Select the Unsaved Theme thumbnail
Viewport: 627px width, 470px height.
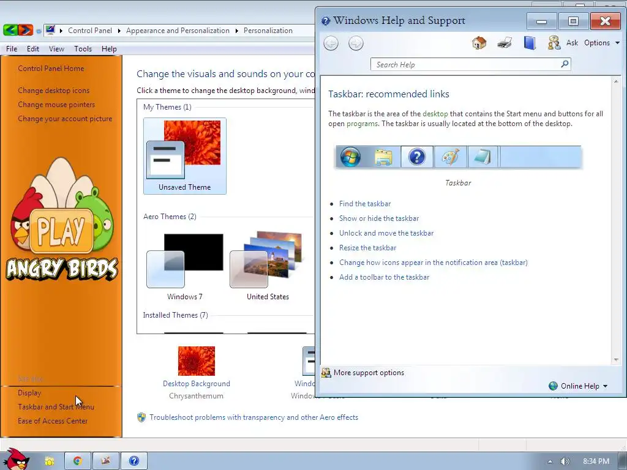pyautogui.click(x=185, y=156)
